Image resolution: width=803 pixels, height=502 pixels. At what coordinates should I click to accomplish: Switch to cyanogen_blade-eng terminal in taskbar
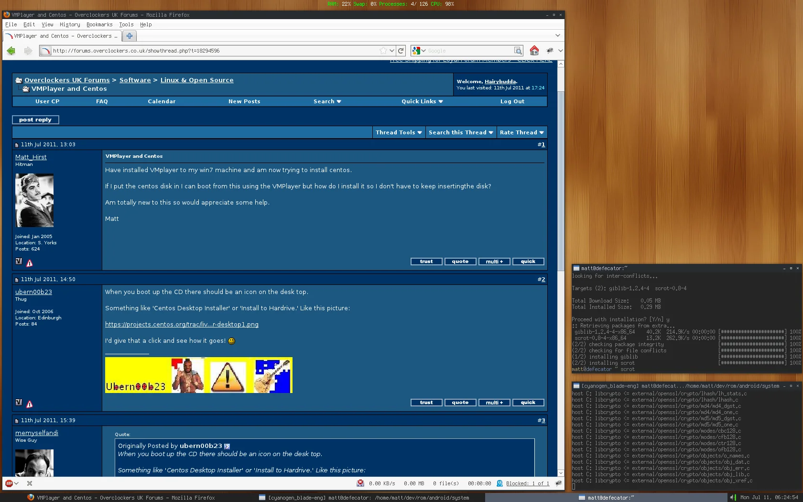click(x=364, y=498)
